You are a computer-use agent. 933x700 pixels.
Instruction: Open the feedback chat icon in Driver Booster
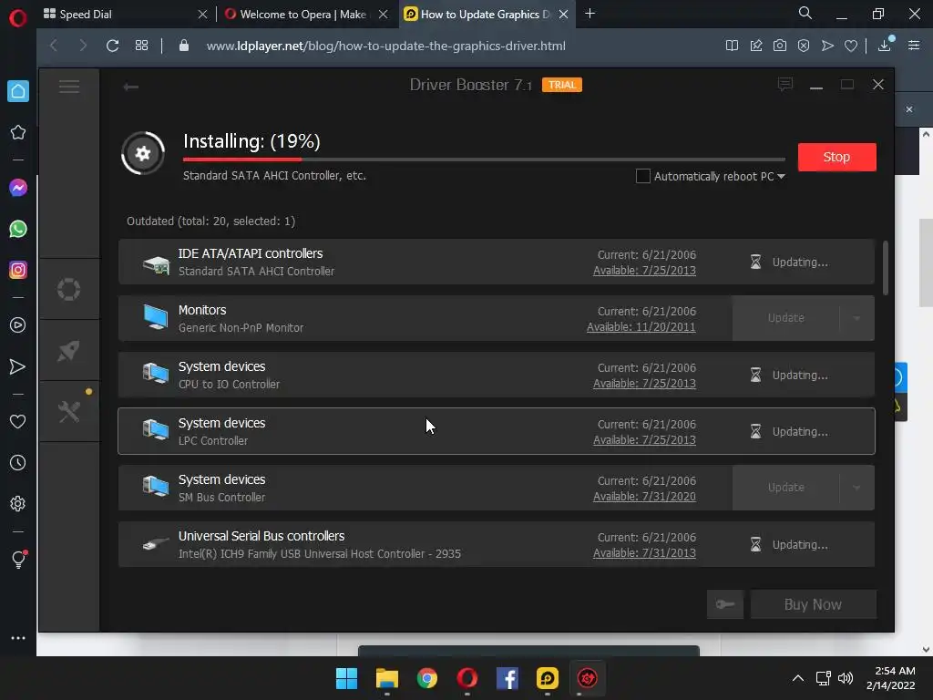click(785, 85)
